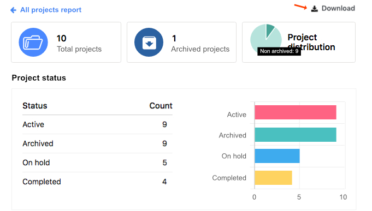Image resolution: width=372 pixels, height=211 pixels.
Task: Click the Active label on chart axis
Action: [237, 114]
